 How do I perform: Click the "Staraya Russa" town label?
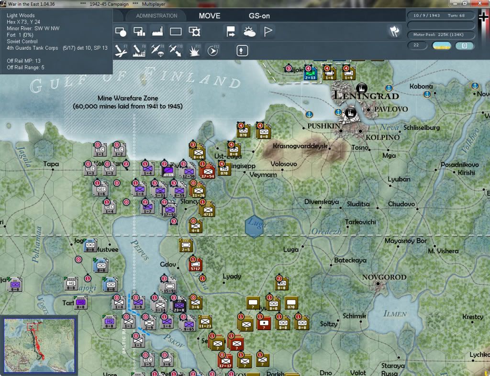click(393, 369)
